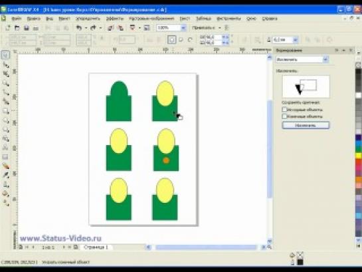Enable the Исходные объекты checkbox

(284, 109)
